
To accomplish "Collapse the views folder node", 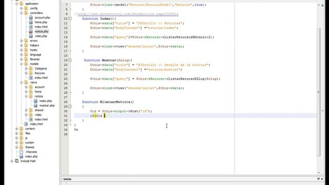I will (22, 82).
